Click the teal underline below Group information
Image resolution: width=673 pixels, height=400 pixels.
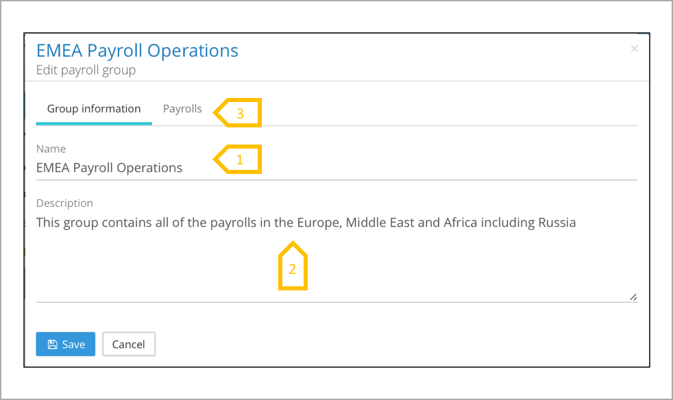[x=94, y=123]
